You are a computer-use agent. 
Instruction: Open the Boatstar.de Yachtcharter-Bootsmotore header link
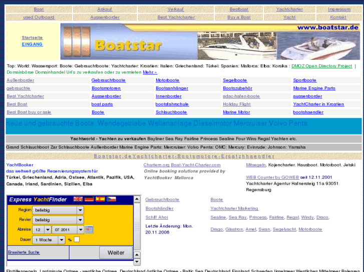point(184,156)
